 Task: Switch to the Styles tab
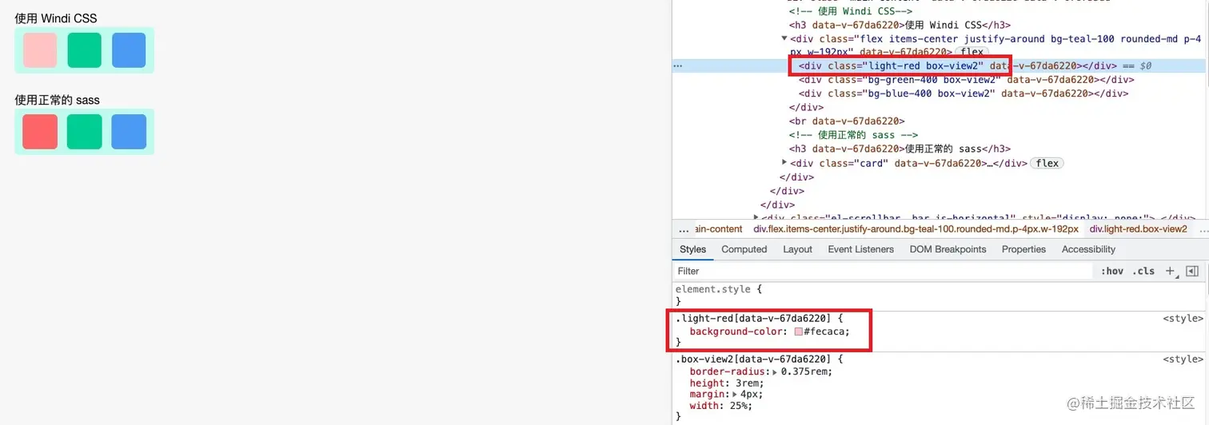692,249
